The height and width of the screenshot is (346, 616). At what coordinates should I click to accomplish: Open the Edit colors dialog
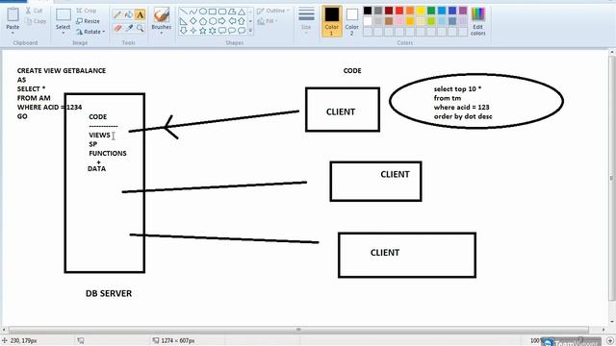[478, 21]
